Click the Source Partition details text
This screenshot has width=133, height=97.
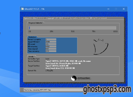(68, 62)
